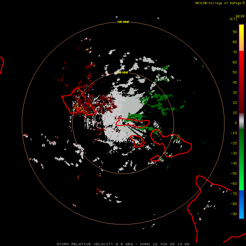This screenshot has width=246, height=246.
Task: Click the 70 value on the velocity scale
Action: pos(235,52)
